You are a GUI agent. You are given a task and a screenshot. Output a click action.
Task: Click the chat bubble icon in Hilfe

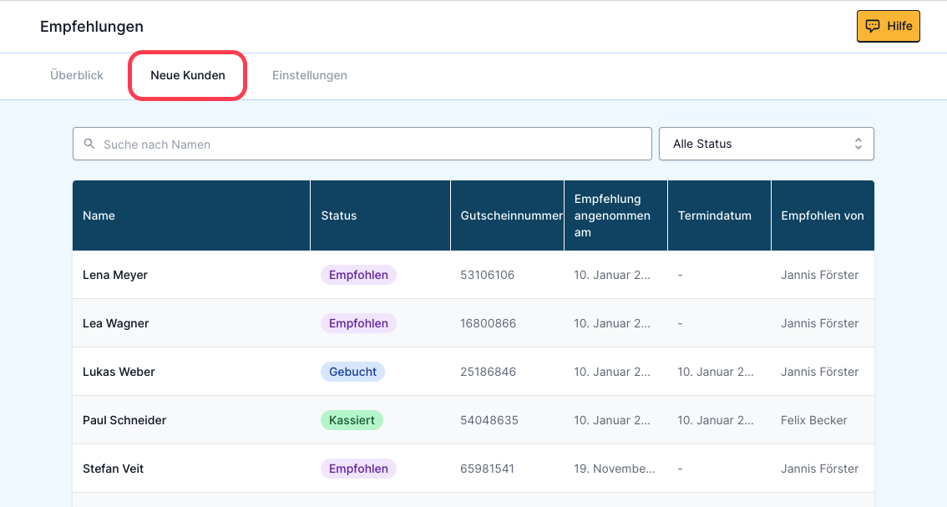[x=872, y=26]
